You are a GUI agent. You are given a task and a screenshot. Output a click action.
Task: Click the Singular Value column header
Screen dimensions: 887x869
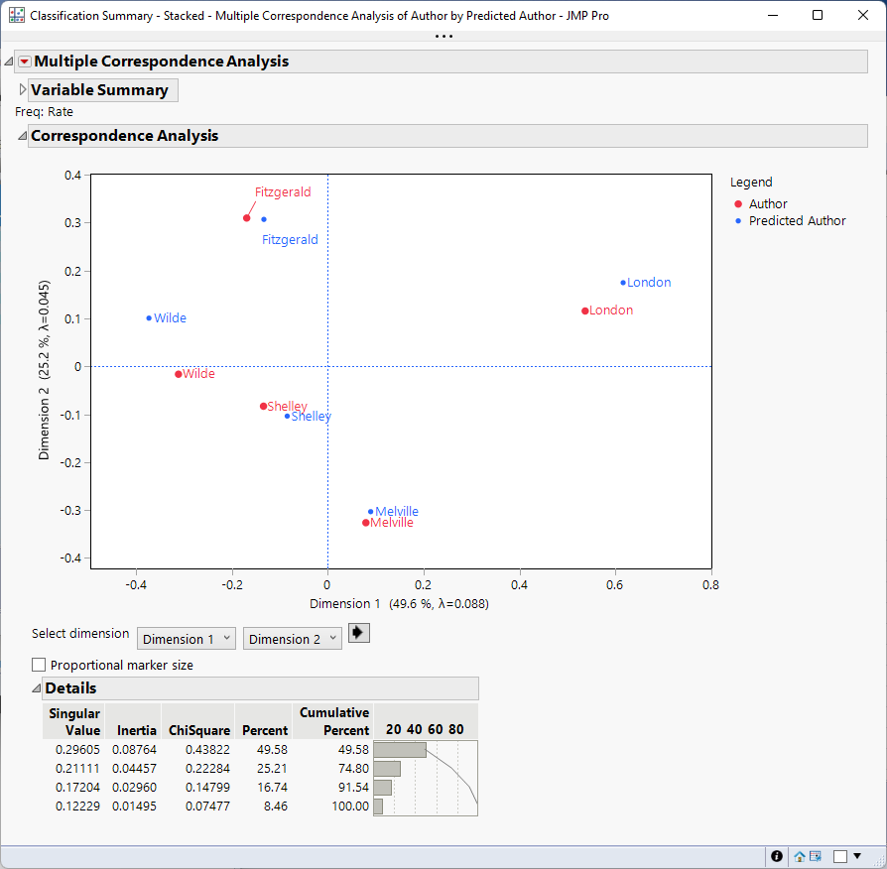[73, 722]
